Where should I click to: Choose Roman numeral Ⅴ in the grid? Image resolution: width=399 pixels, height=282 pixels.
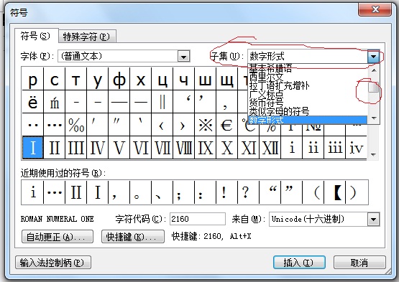click(x=119, y=148)
